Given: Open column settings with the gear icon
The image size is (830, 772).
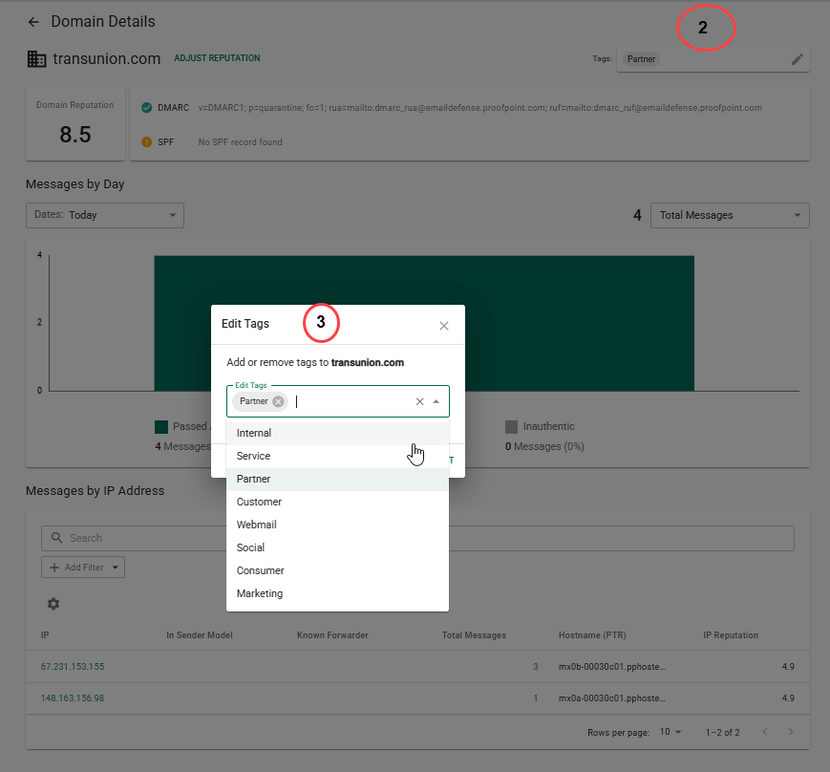Looking at the screenshot, I should point(53,604).
